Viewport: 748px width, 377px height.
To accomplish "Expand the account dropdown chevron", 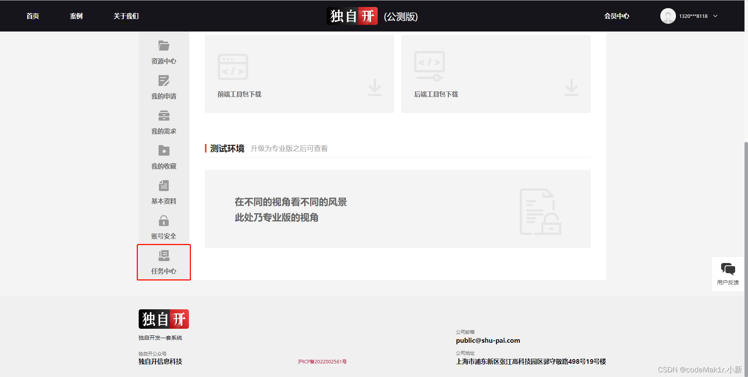I will pos(715,16).
